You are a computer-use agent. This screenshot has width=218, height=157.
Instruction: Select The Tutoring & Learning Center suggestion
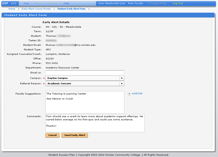pyautogui.click(x=66, y=94)
